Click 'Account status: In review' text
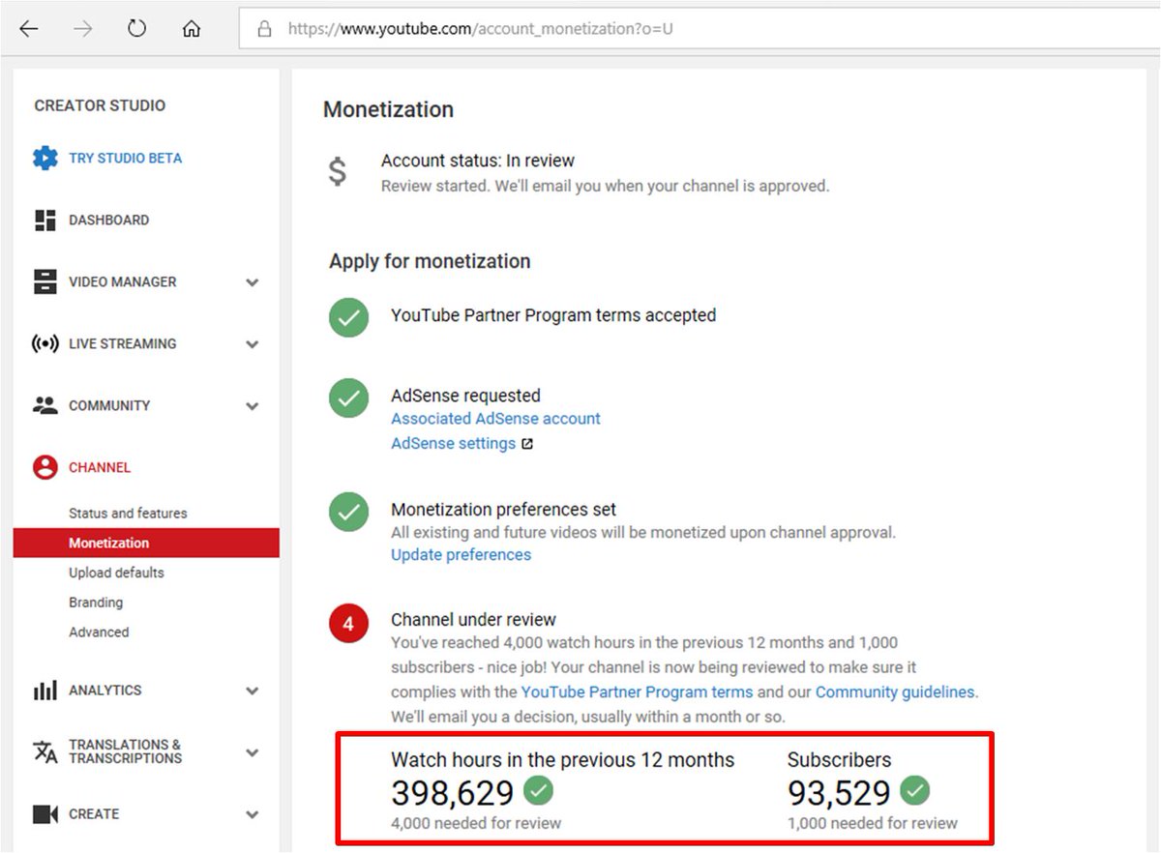The width and height of the screenshot is (1161, 853). pyautogui.click(x=478, y=161)
